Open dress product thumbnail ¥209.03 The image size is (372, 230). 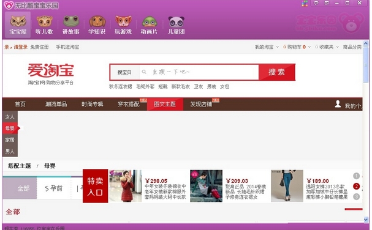click(x=206, y=186)
